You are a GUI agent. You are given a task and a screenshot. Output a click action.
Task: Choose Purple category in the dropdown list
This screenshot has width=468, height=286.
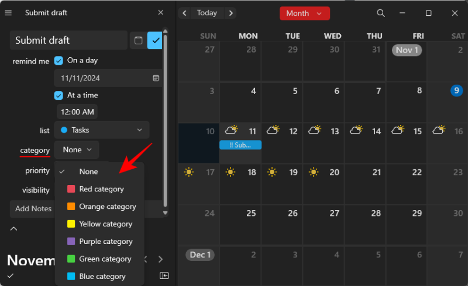[x=105, y=241]
